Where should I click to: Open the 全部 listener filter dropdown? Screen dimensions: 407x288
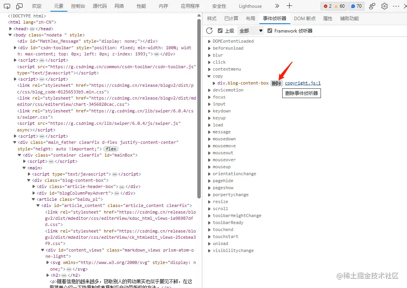(x=251, y=31)
